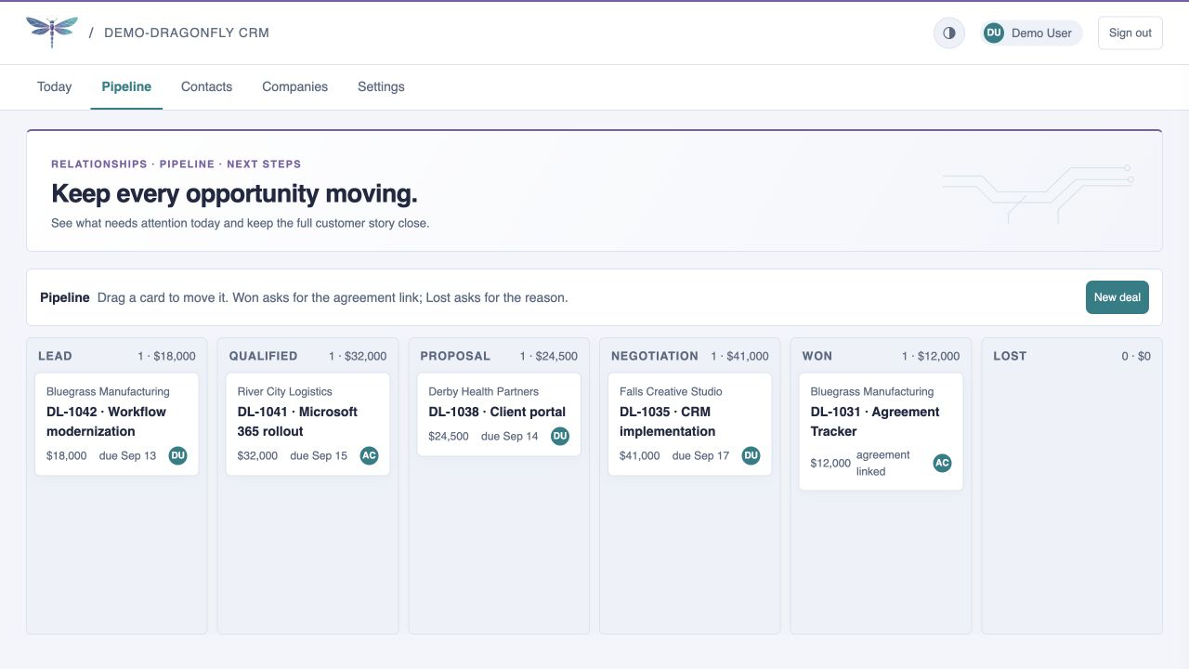Click the $24,500 amount on DL-1038 card
Image resolution: width=1189 pixels, height=669 pixels.
pyautogui.click(x=449, y=436)
